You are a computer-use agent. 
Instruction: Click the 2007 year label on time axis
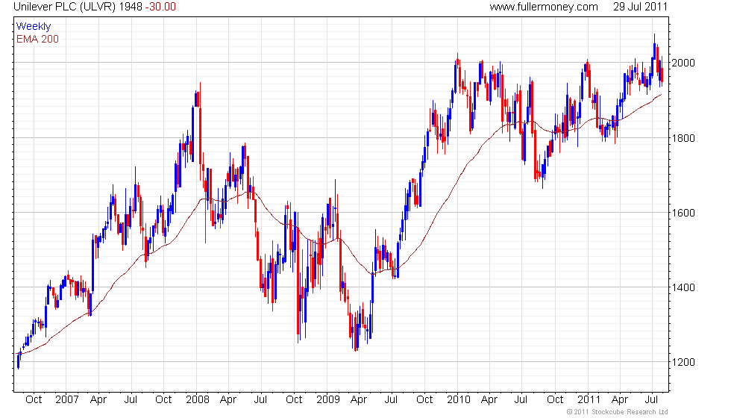point(66,400)
